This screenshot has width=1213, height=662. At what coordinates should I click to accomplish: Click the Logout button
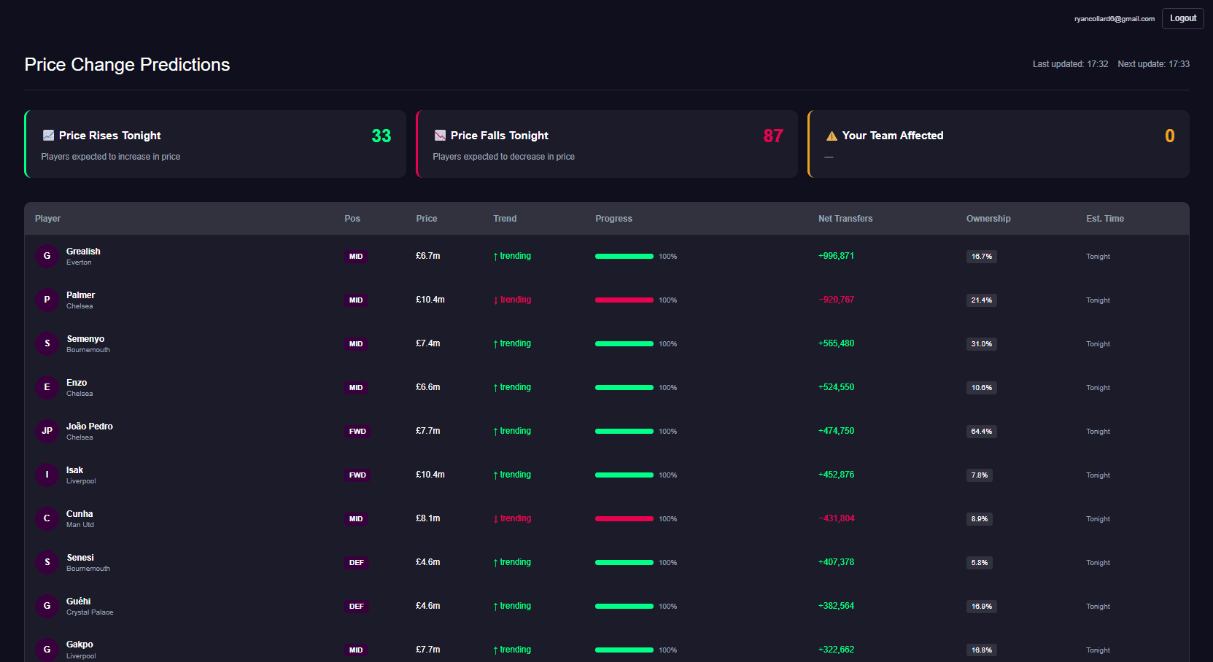[x=1182, y=18]
